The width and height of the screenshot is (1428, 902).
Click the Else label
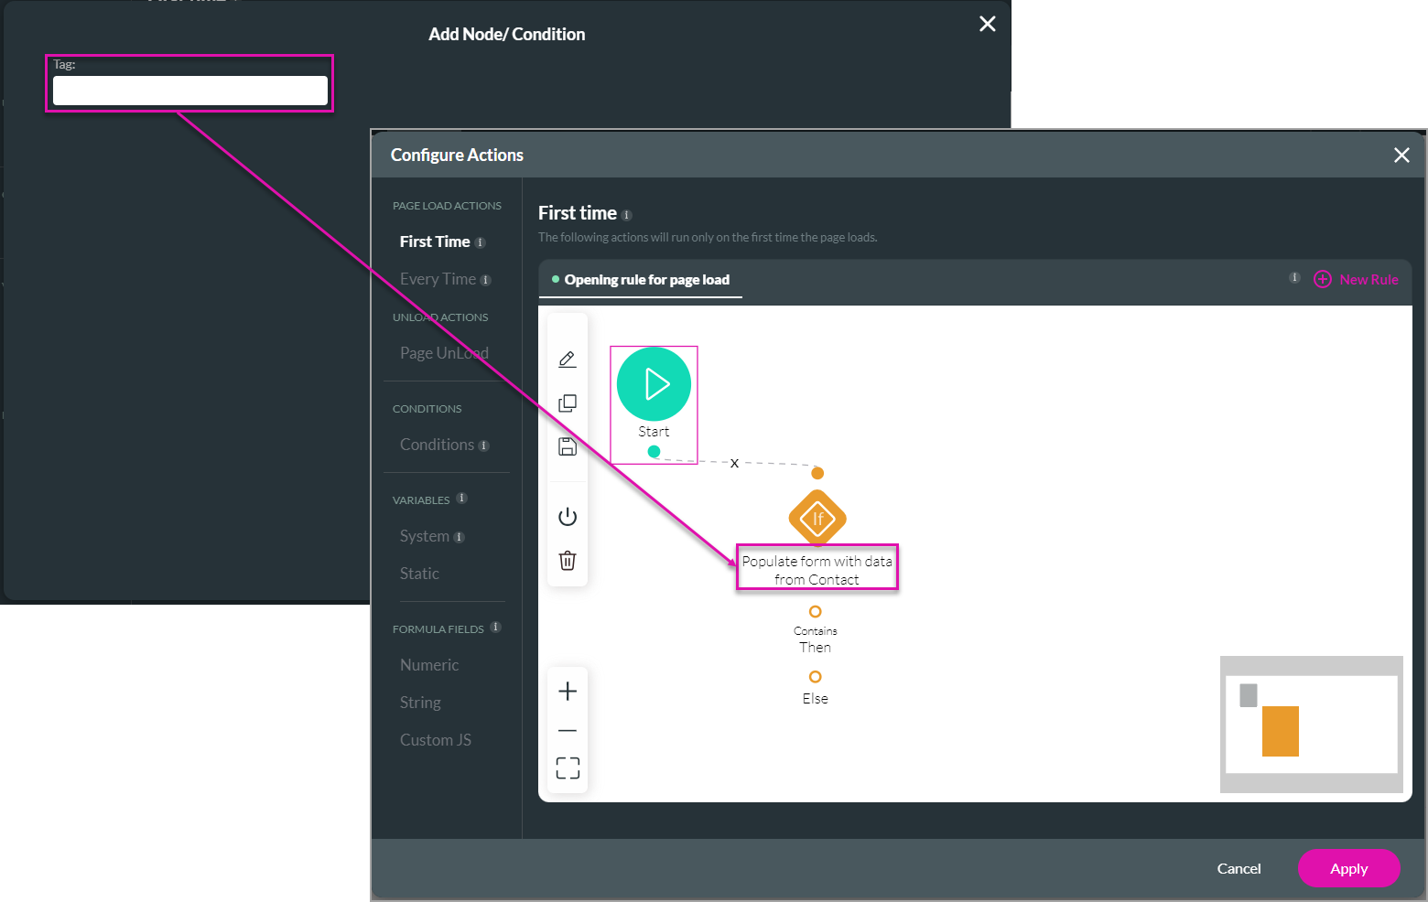[x=815, y=699]
